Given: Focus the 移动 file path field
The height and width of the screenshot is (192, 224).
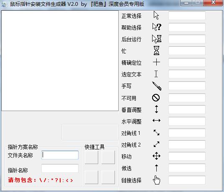Looking at the screenshot, I should [187, 157].
